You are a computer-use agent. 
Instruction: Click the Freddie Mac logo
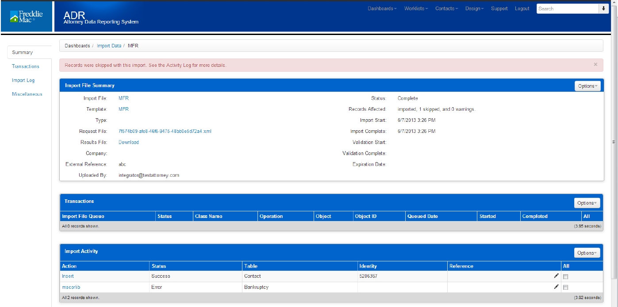coord(26,16)
